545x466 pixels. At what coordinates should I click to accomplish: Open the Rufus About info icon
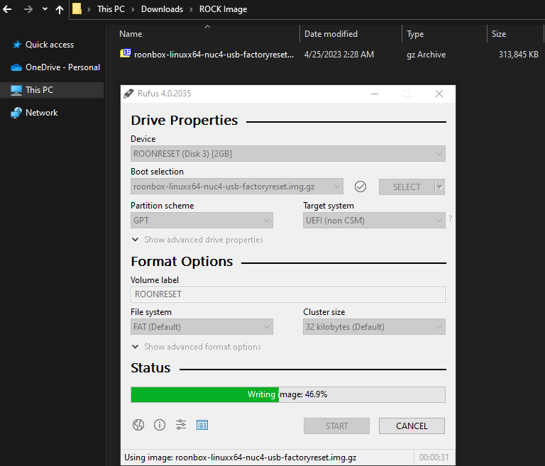(160, 425)
